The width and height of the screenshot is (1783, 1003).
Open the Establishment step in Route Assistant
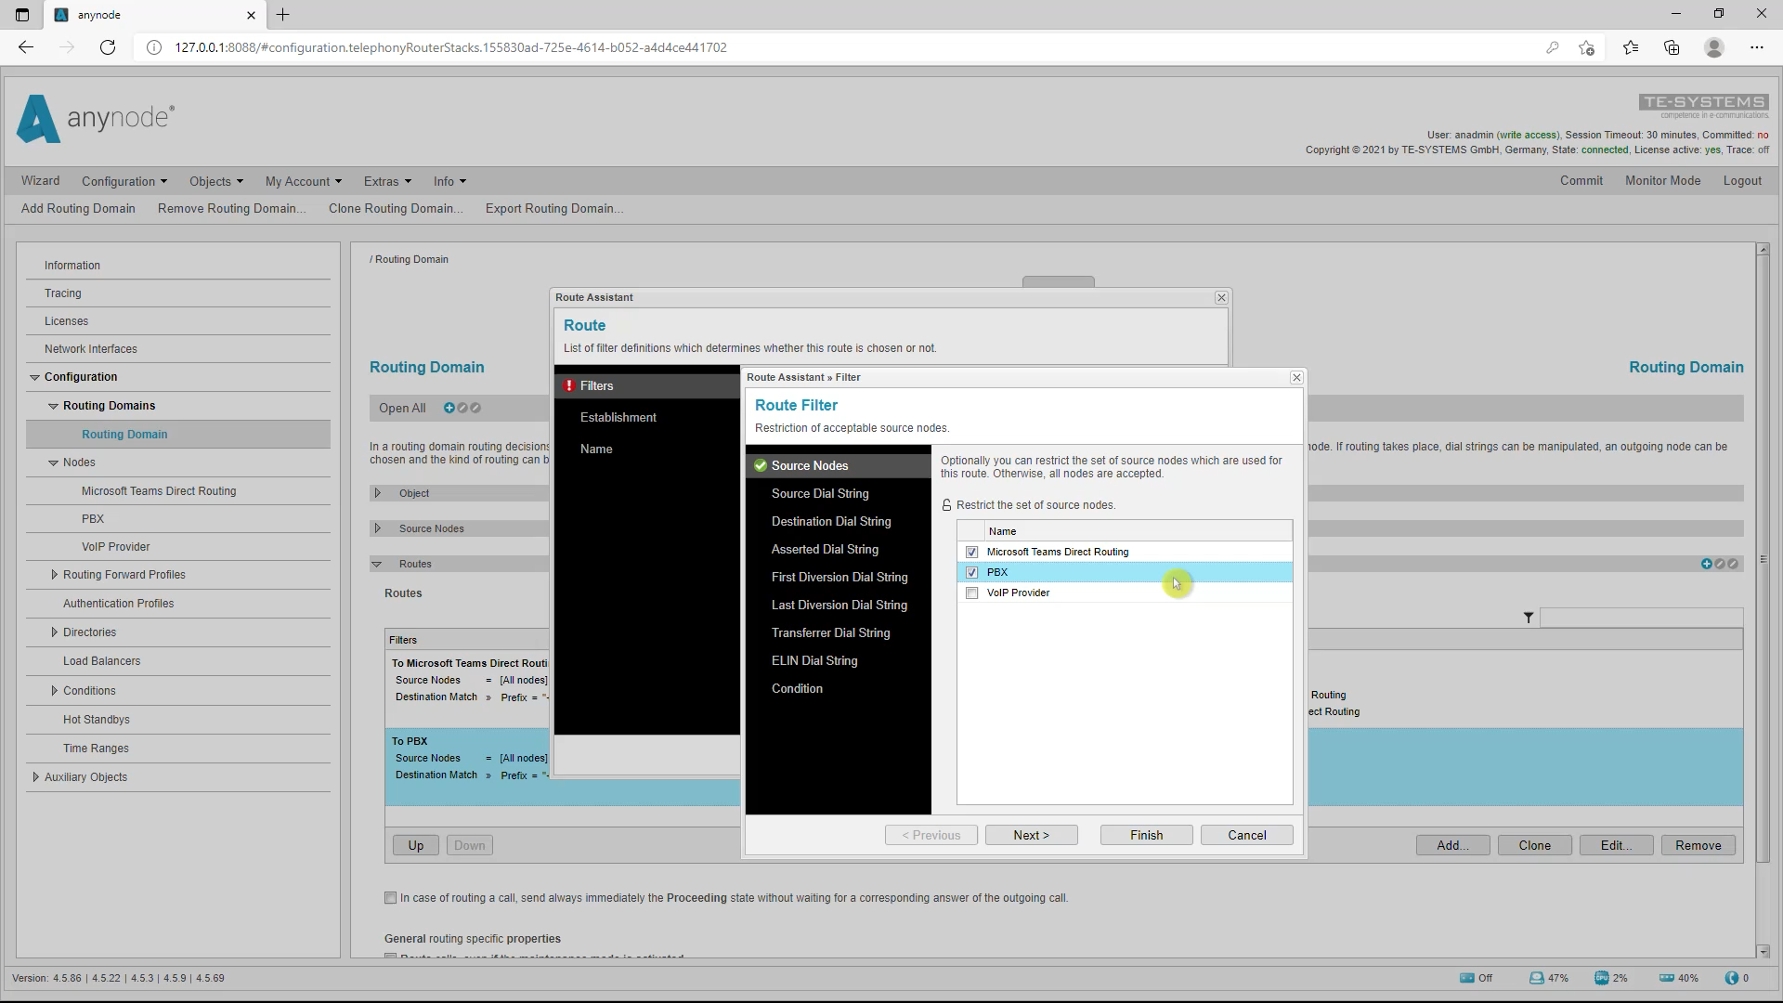pos(618,417)
